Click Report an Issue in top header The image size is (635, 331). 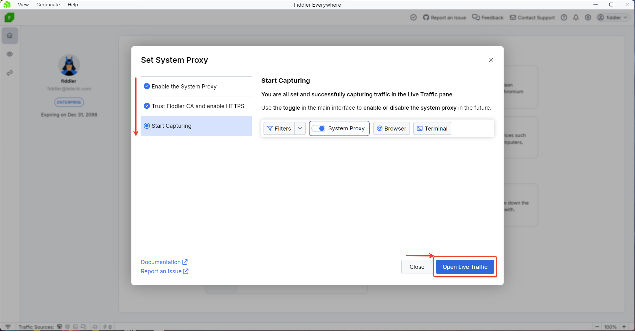(x=445, y=17)
